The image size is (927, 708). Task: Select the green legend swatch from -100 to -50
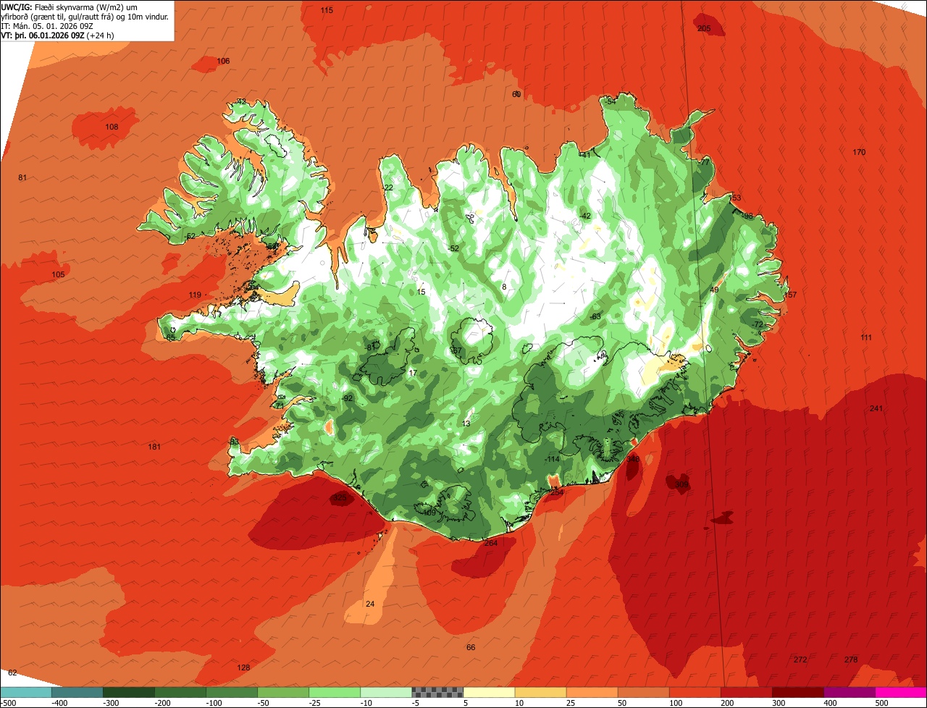click(x=231, y=692)
